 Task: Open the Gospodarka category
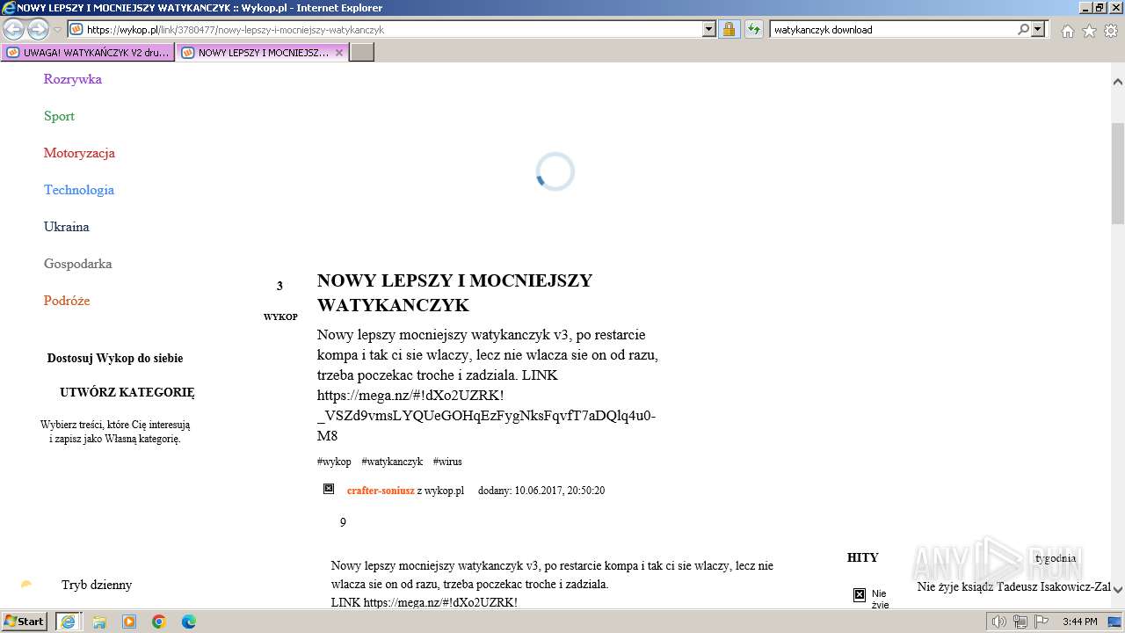78,264
